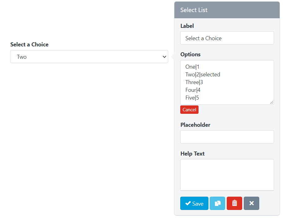The height and width of the screenshot is (218, 293).
Task: Click the Help Text field label
Action: pos(192,154)
